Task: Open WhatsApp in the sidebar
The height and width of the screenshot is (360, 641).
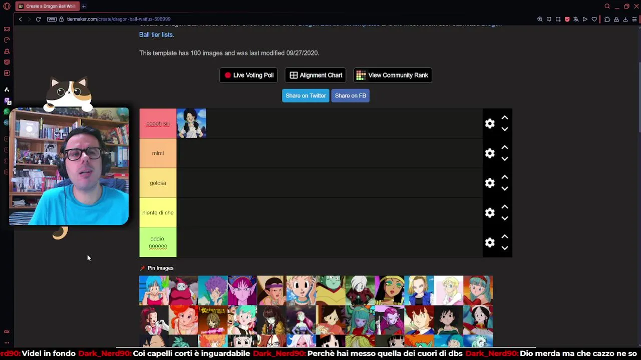Action: tap(7, 111)
